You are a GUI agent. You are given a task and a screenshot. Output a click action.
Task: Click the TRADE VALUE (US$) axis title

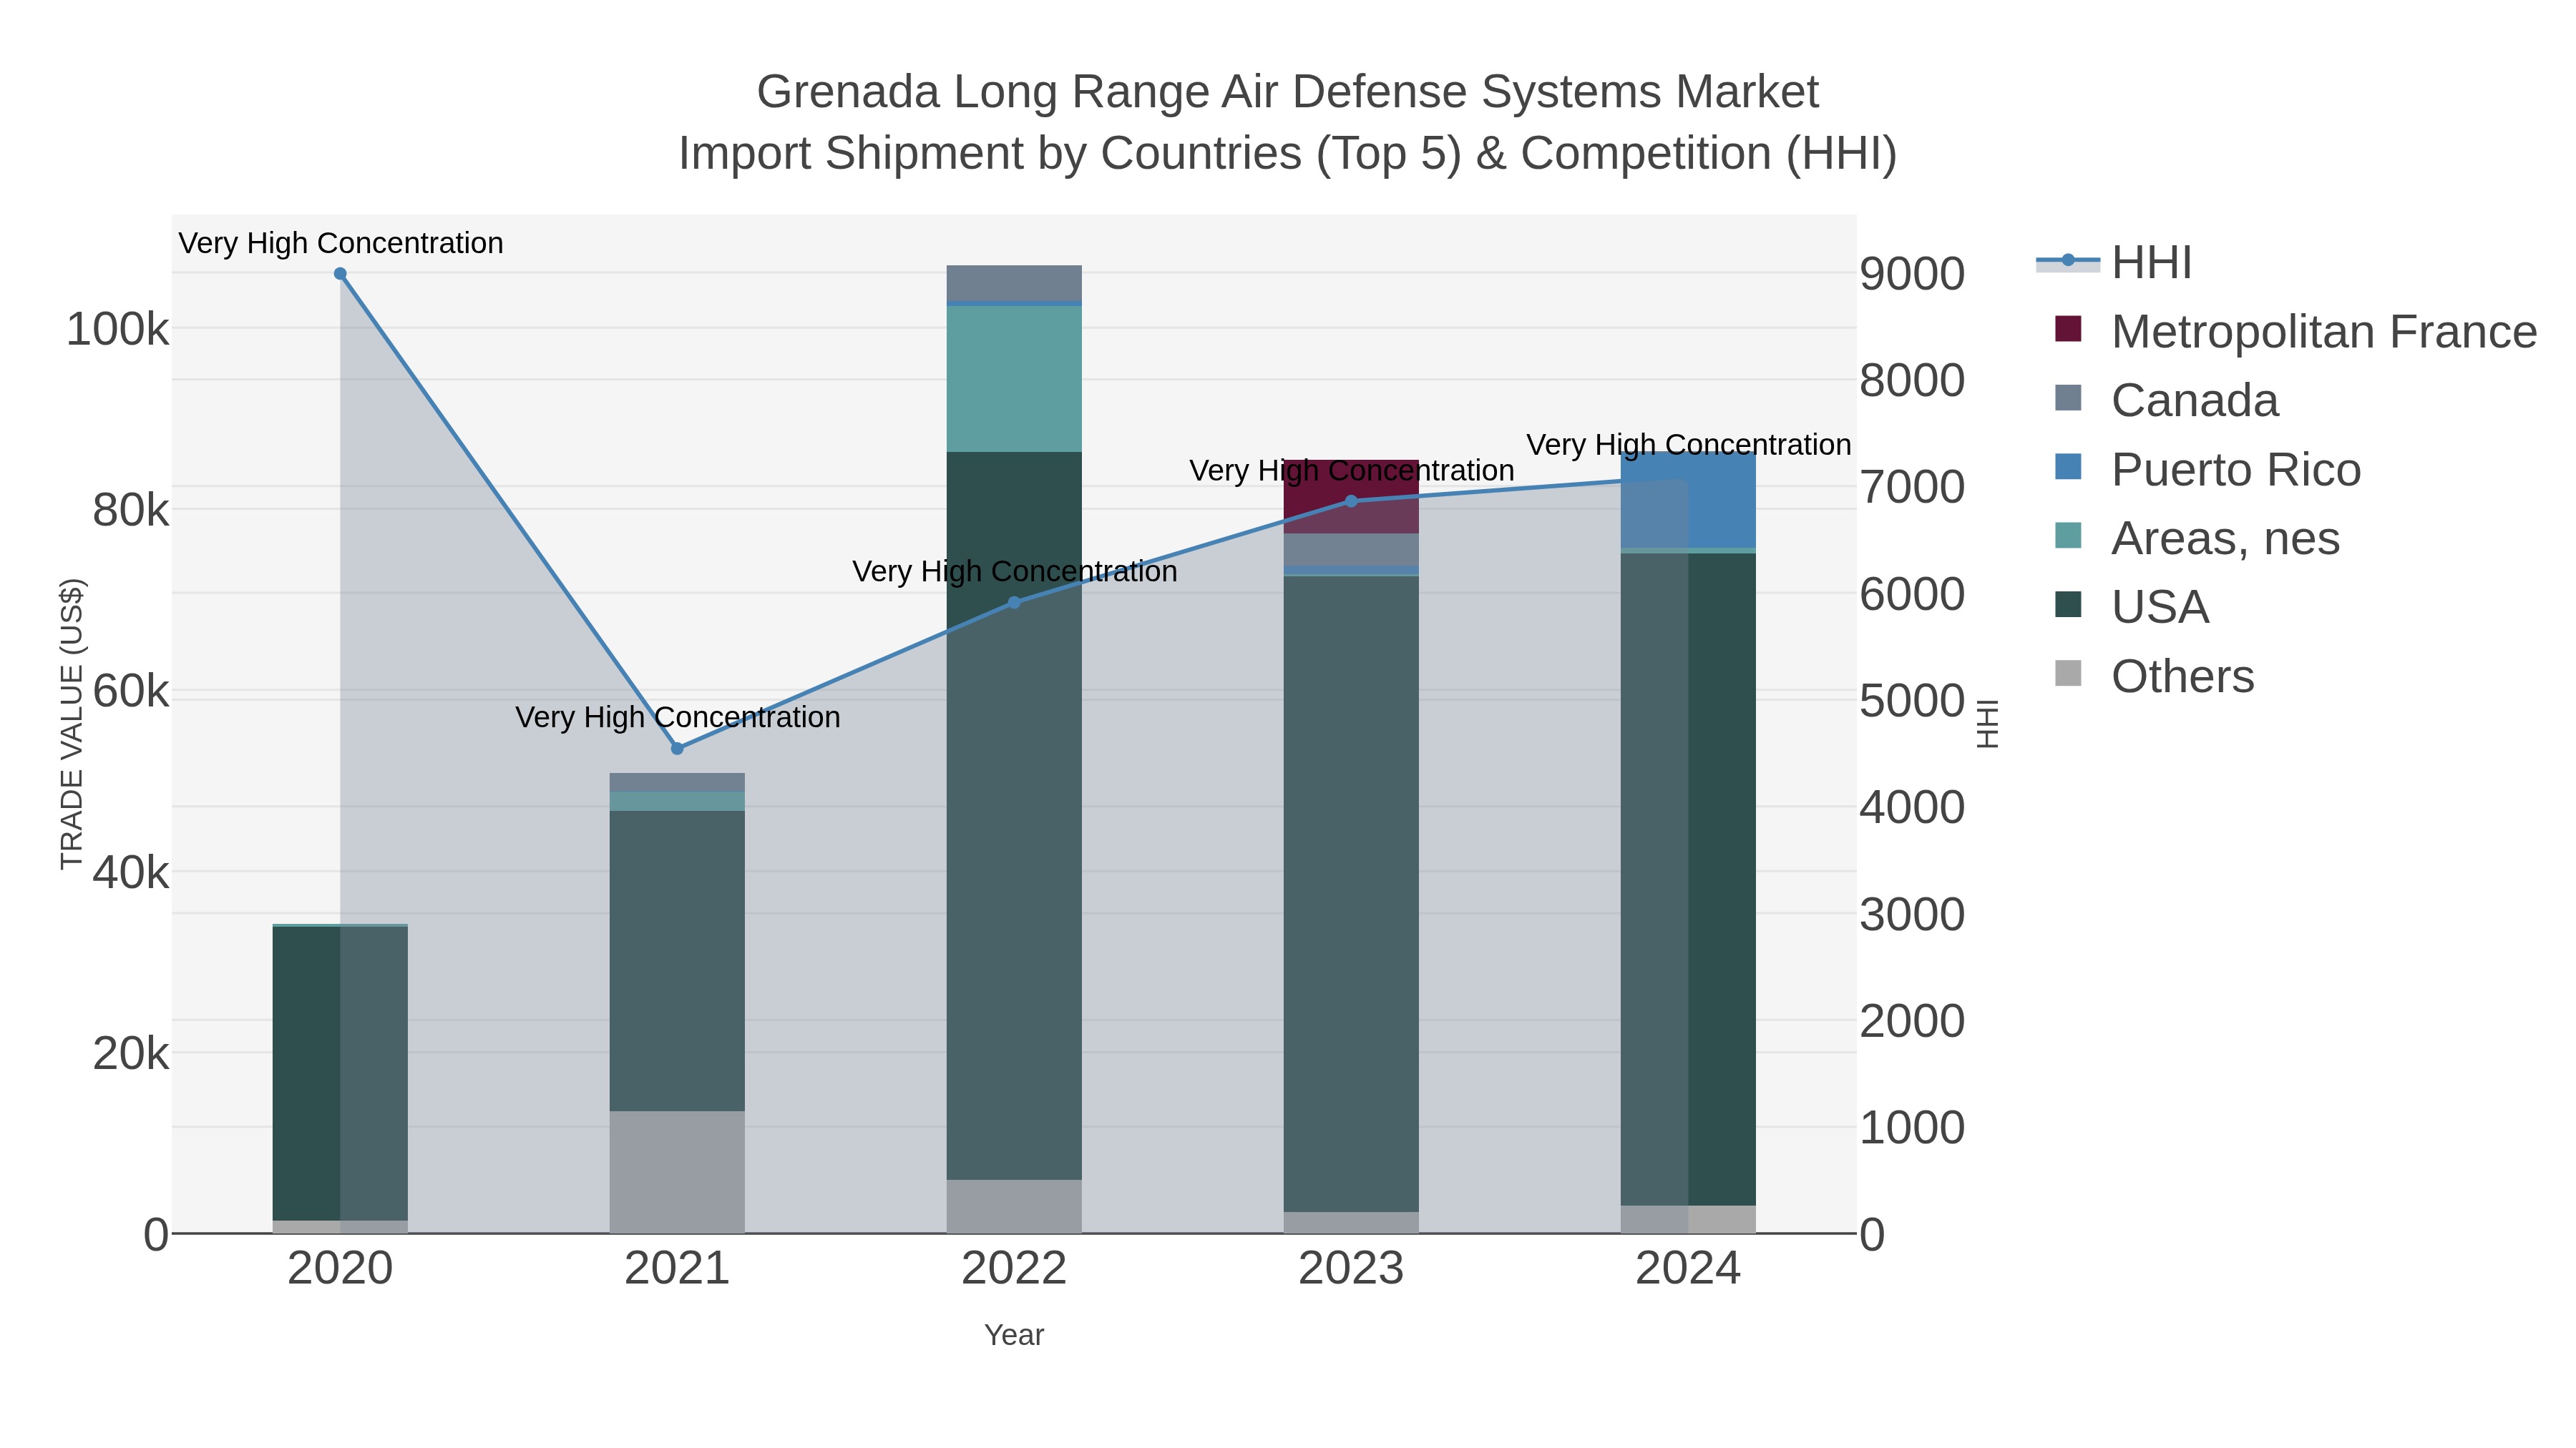(x=72, y=724)
